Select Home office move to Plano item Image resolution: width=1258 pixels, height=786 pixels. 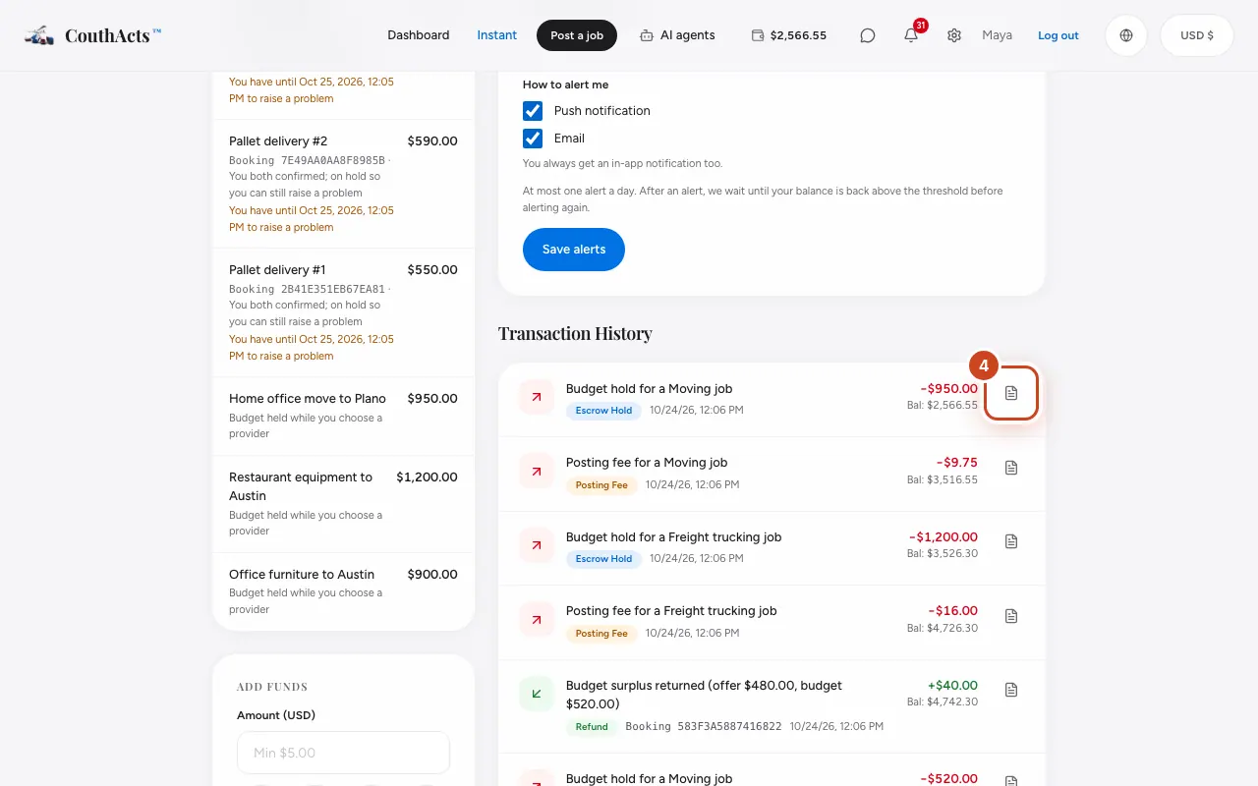click(x=343, y=416)
